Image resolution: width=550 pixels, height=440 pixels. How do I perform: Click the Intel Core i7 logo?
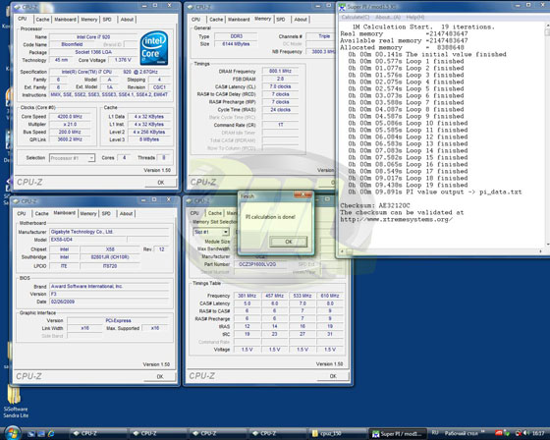(x=154, y=48)
